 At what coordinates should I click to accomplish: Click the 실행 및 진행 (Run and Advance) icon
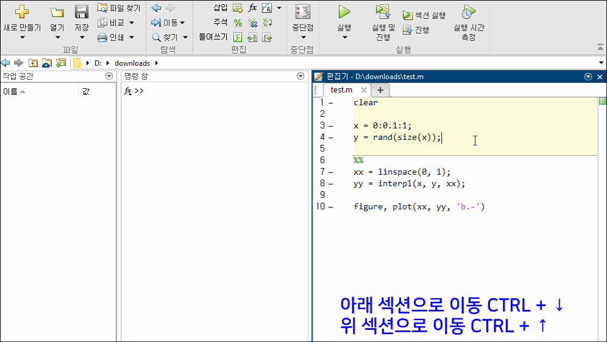[x=383, y=12]
